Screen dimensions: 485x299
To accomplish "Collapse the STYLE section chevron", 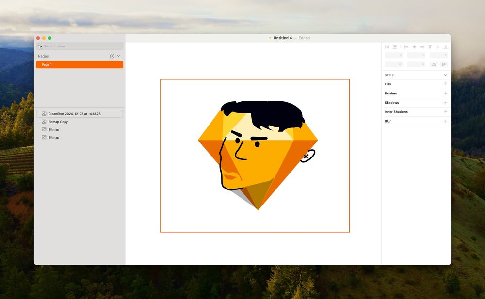I will [445, 75].
